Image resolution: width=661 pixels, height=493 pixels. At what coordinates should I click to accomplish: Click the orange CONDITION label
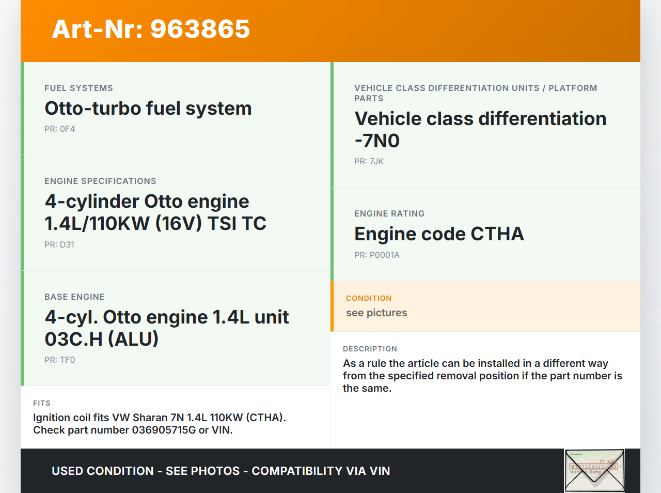[369, 298]
